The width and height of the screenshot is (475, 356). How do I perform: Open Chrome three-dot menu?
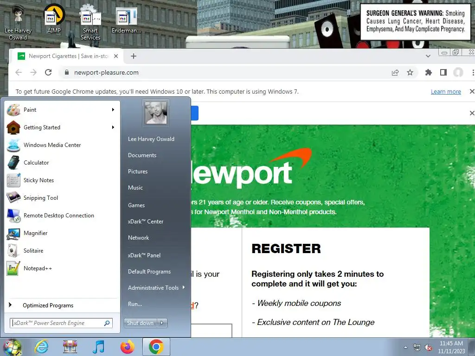pos(473,72)
